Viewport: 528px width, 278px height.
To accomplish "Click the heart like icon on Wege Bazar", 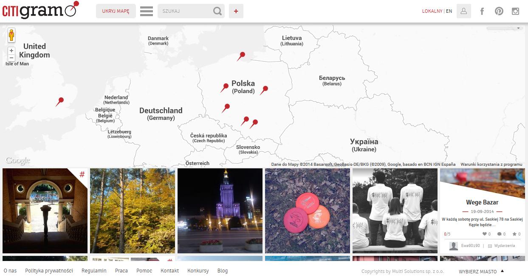I will point(484,234).
